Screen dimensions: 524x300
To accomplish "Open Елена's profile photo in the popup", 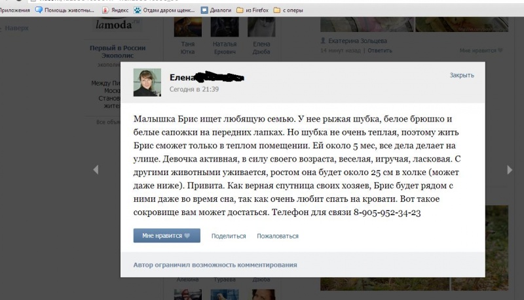I will 147,82.
